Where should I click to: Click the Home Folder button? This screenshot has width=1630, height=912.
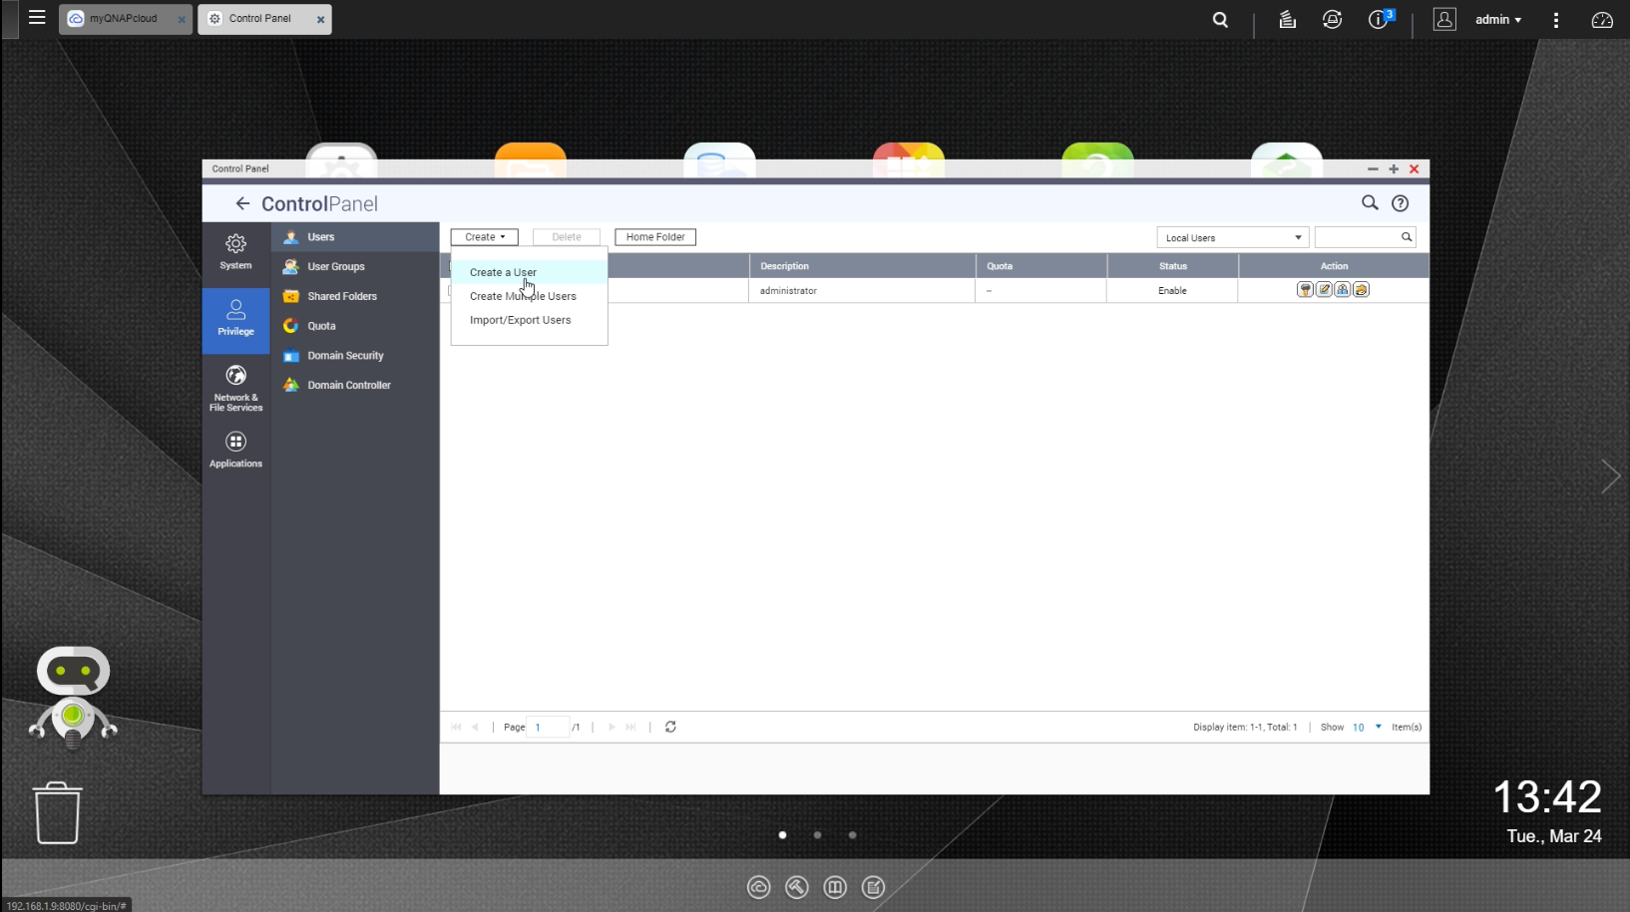(x=655, y=237)
